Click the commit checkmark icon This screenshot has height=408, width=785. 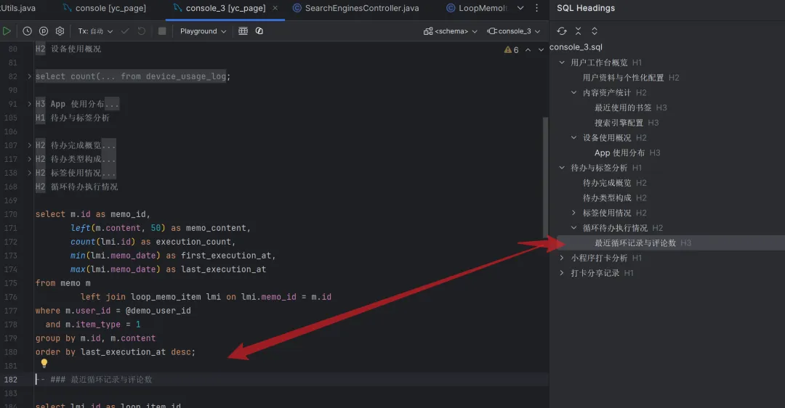tap(125, 31)
